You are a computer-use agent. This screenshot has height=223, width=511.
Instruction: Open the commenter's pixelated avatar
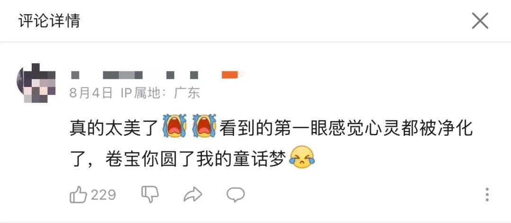36,83
